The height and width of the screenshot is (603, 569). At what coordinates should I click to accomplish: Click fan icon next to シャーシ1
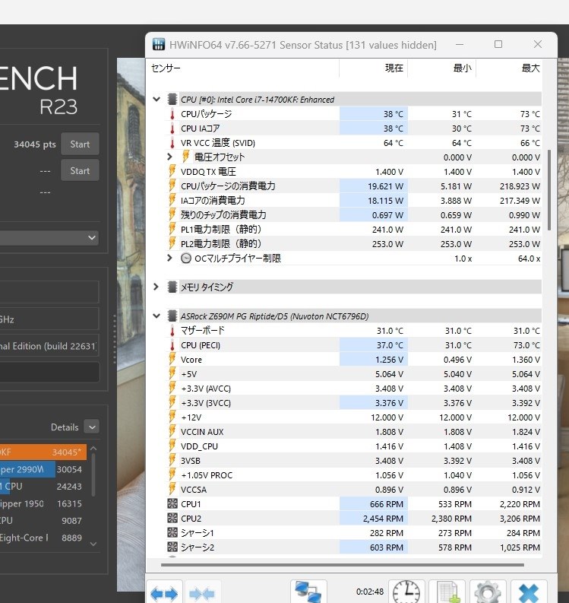coord(172,532)
